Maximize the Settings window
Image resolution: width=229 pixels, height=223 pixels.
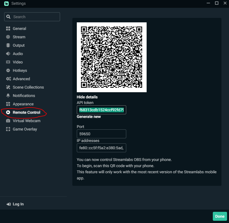[217, 3]
